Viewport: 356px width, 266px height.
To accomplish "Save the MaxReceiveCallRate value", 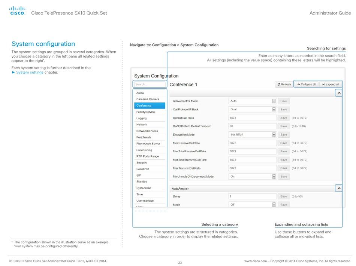I will 284,143.
